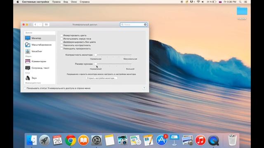Open the VoiceOver section in the sidebar
264x148 pixels.
click(x=40, y=51)
